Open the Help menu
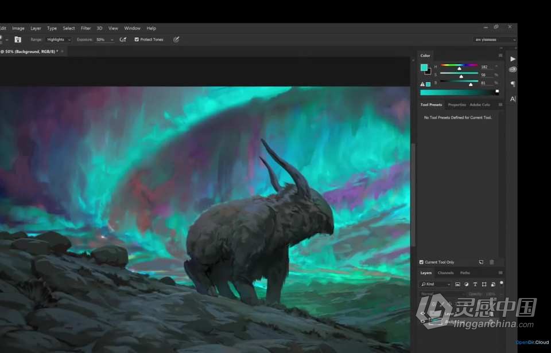Image resolution: width=551 pixels, height=353 pixels. (152, 29)
